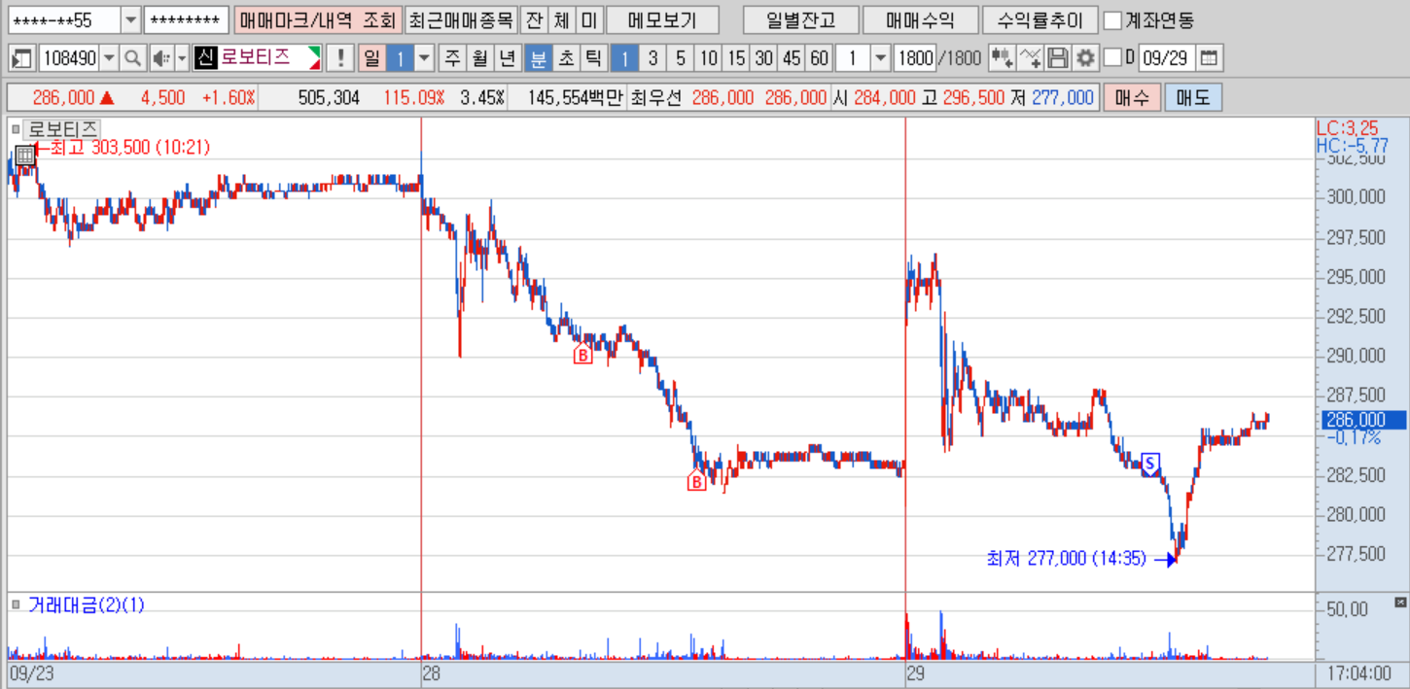The height and width of the screenshot is (689, 1410).
Task: Click 매매마크/내역 조회 button
Action: [316, 19]
